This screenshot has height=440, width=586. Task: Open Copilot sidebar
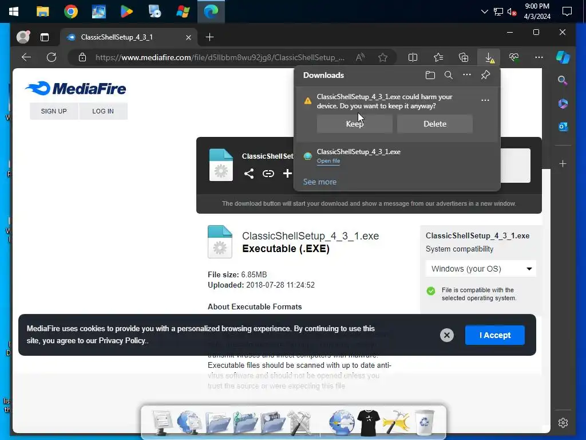tap(563, 57)
